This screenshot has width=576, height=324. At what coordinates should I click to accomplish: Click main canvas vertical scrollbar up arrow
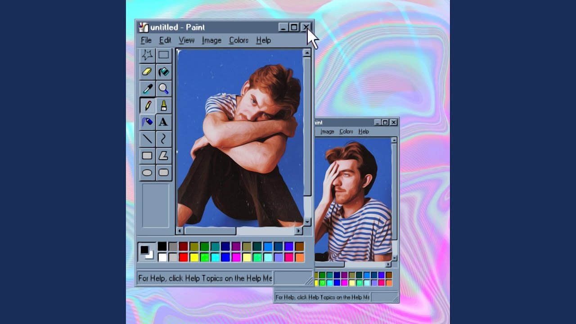coord(307,53)
